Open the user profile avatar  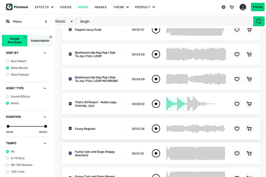[243, 7]
